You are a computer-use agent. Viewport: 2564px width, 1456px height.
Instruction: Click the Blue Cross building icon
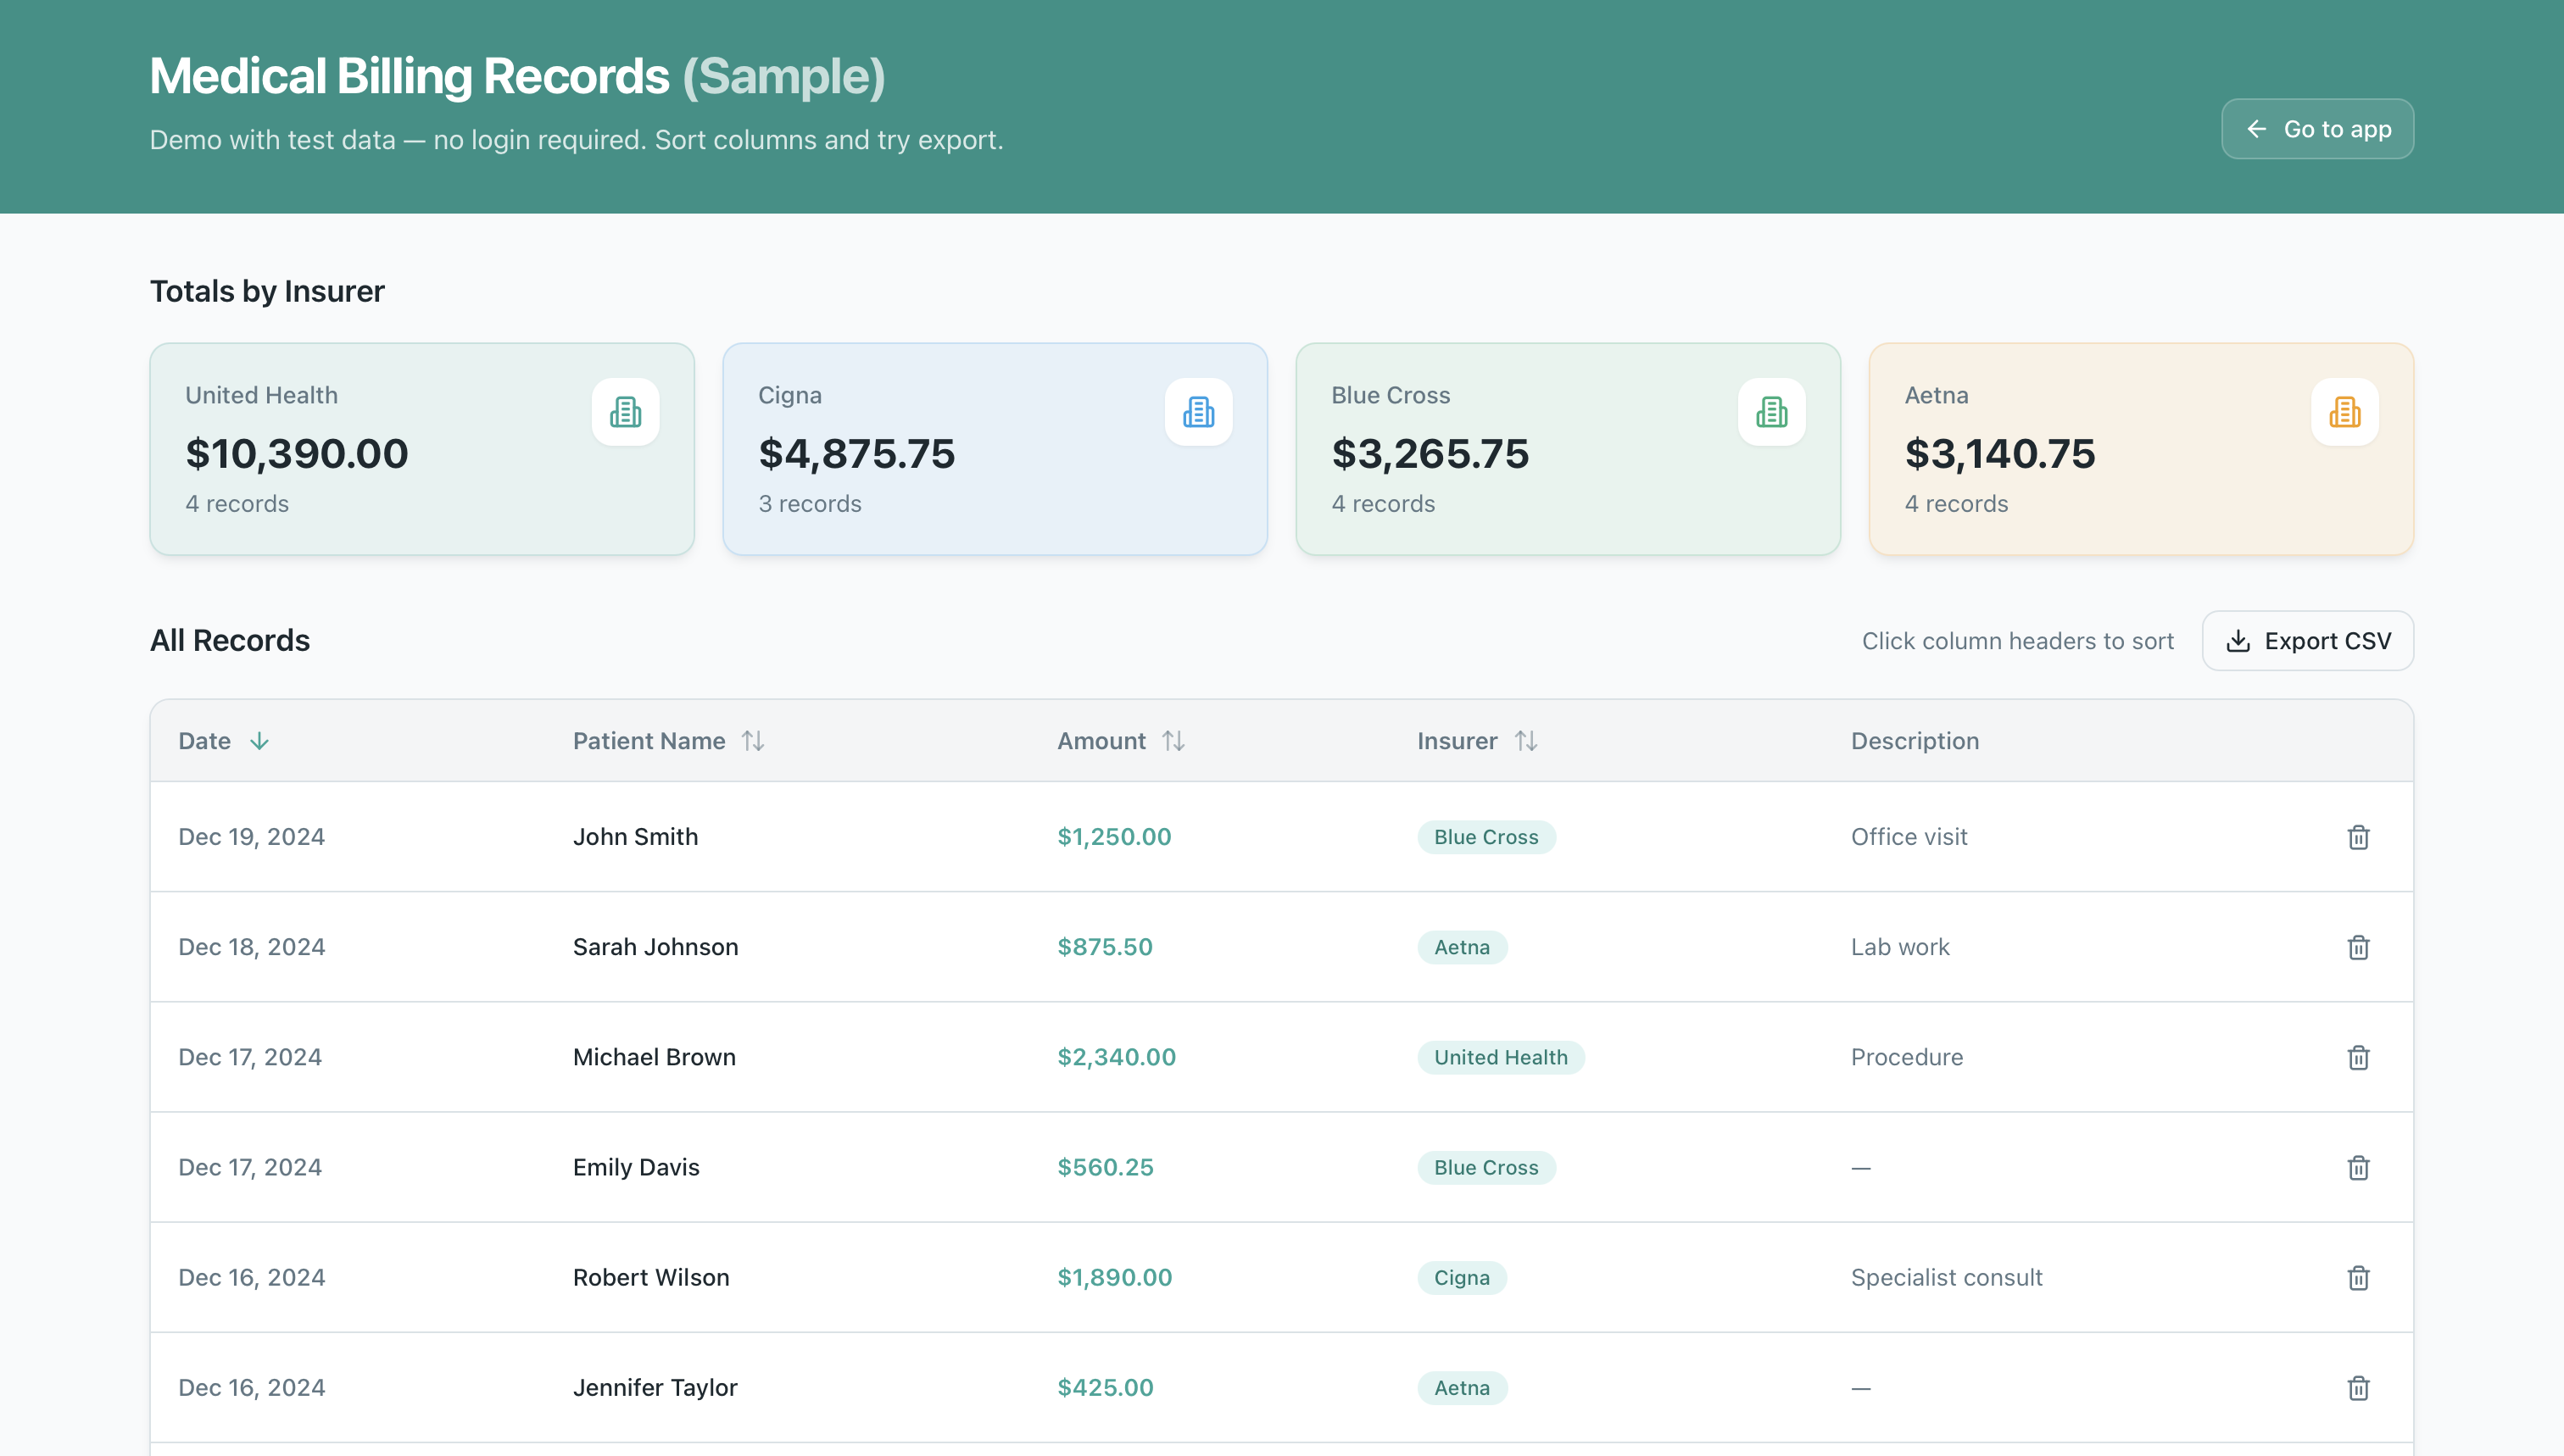pyautogui.click(x=1770, y=411)
